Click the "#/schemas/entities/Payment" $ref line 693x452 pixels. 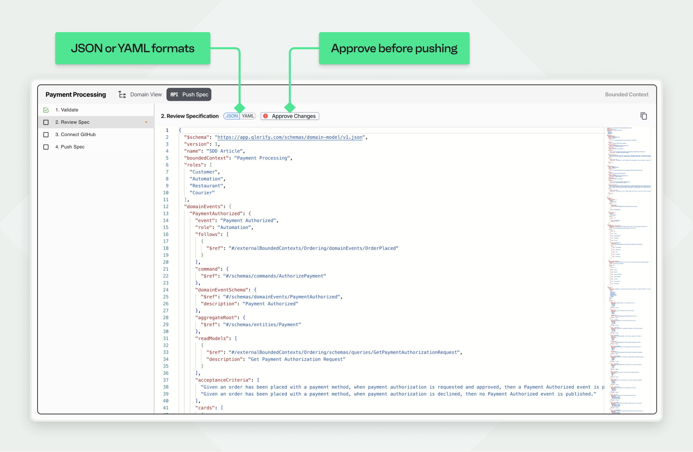point(251,324)
